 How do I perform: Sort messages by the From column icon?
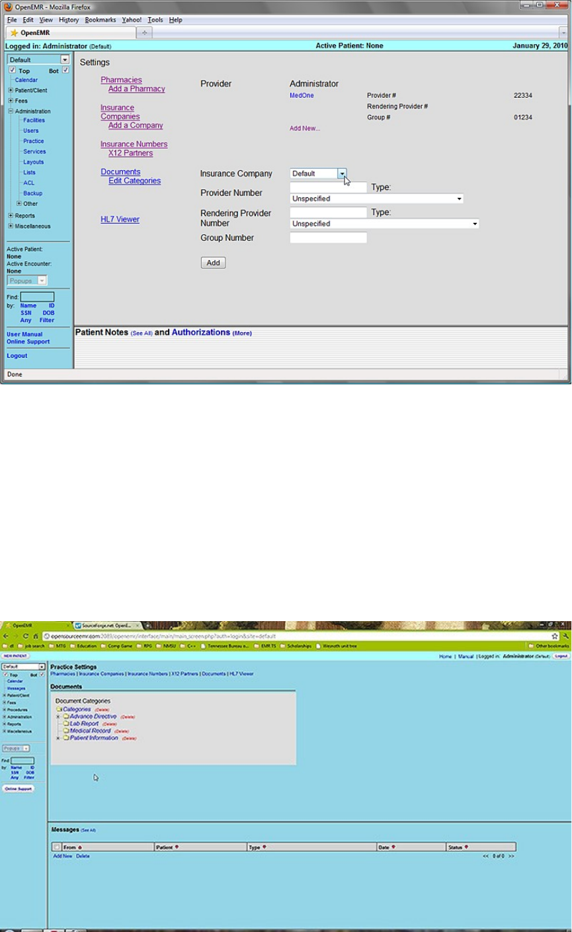80,847
